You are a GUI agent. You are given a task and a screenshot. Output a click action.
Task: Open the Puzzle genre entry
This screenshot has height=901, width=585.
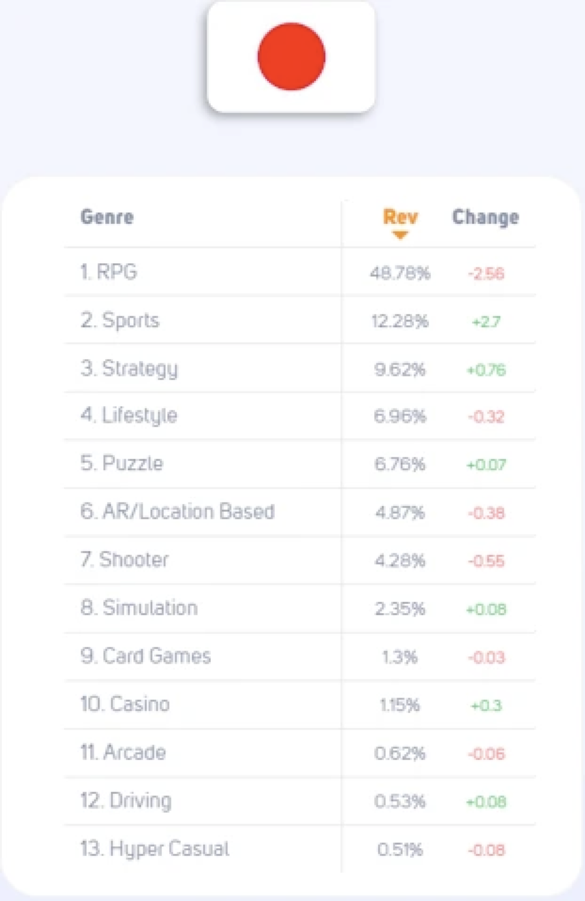coord(300,464)
